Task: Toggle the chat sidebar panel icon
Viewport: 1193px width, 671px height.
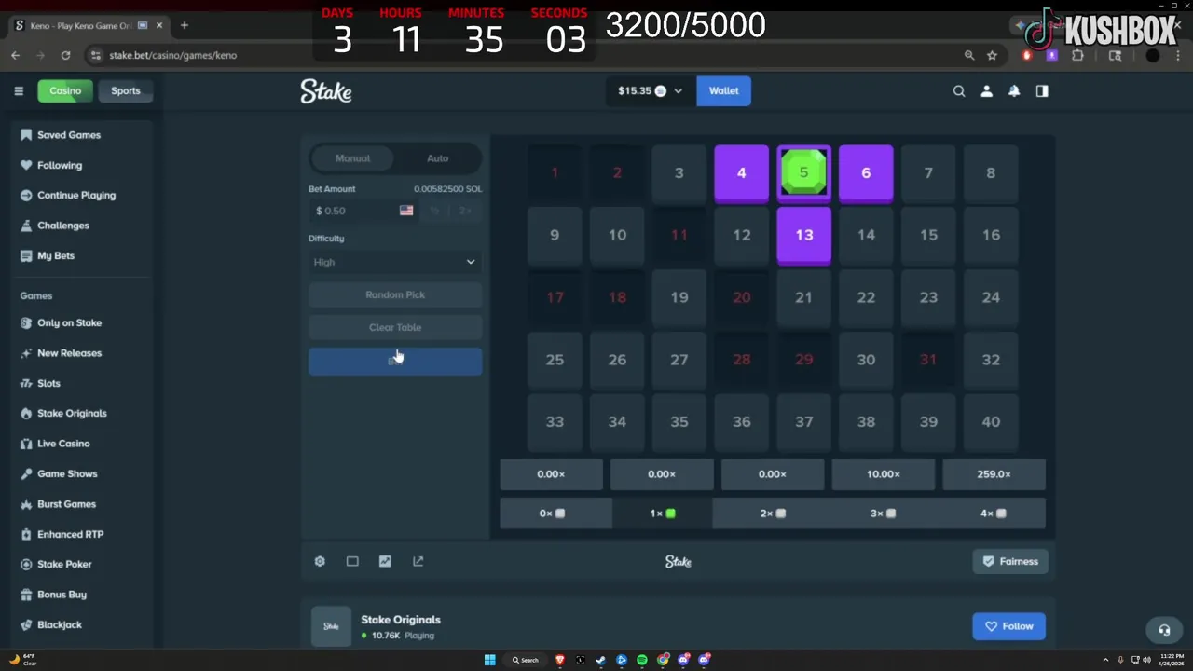Action: point(1042,90)
